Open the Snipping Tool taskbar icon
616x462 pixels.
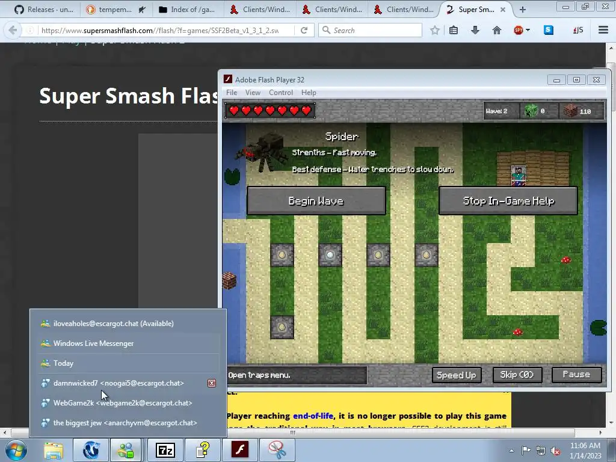(x=277, y=450)
